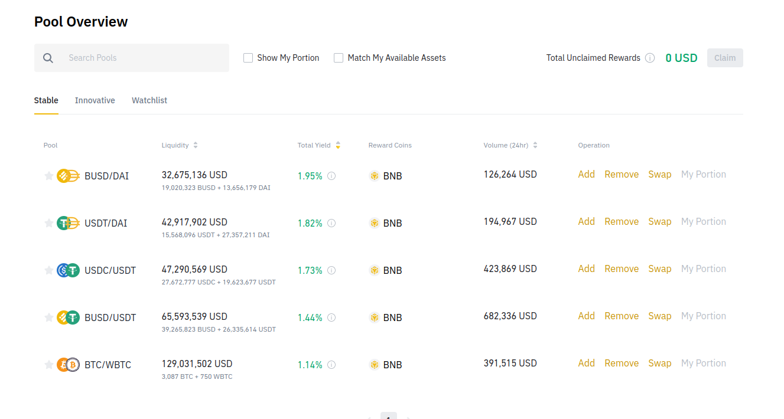
Task: Click the 0 USD unclaimed rewards value
Action: tap(681, 58)
